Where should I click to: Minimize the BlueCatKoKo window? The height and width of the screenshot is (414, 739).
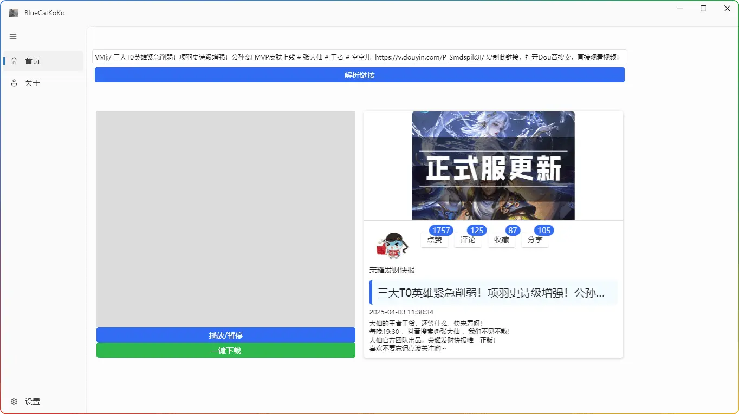679,9
